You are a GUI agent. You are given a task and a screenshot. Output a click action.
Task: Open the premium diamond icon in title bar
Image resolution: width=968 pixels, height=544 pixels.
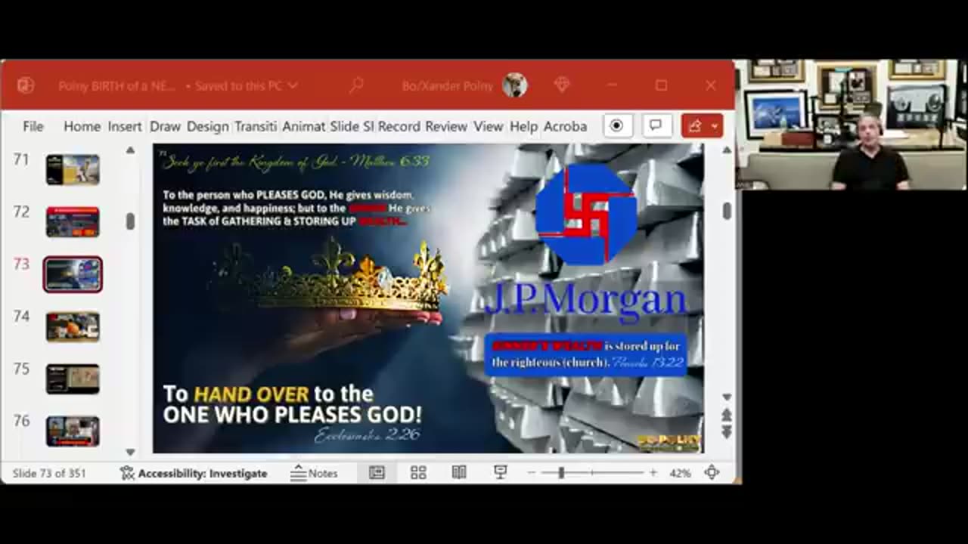click(562, 85)
